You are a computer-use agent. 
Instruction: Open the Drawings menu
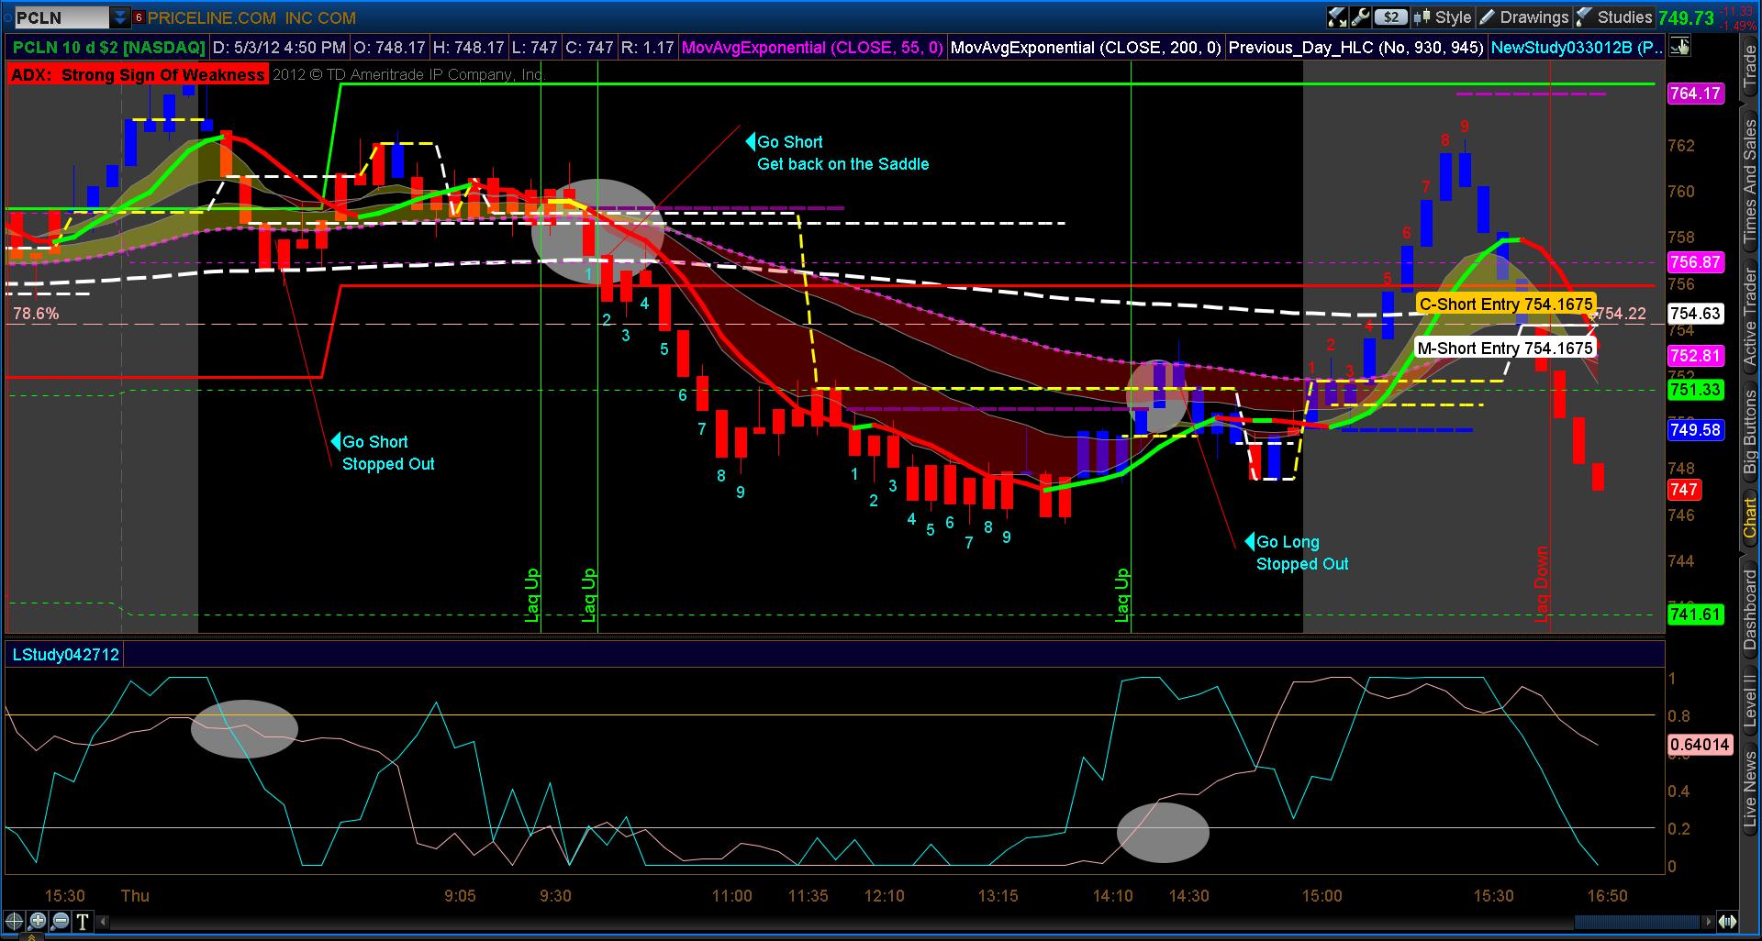1523,17
